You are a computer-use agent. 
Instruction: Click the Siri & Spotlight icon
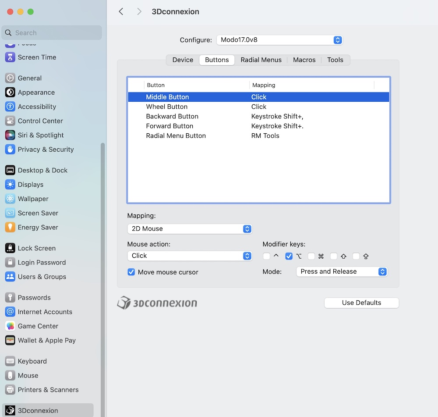(x=10, y=135)
